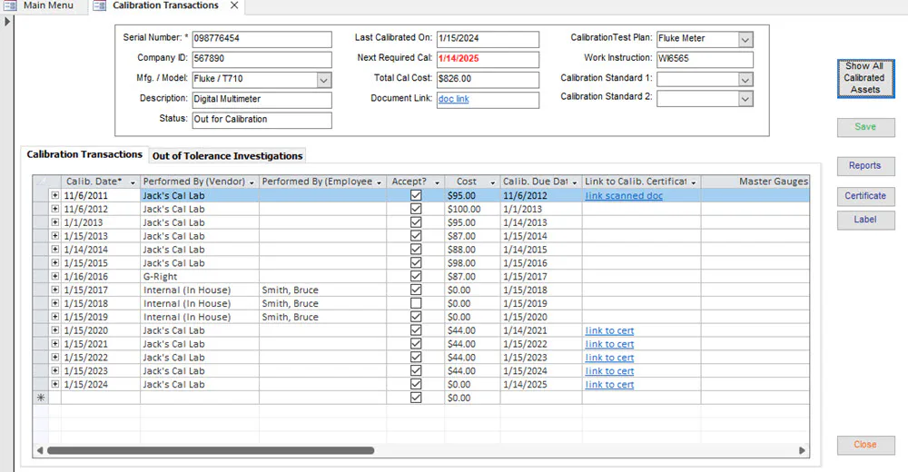
Task: Click the Serial Number input field
Action: (x=262, y=39)
